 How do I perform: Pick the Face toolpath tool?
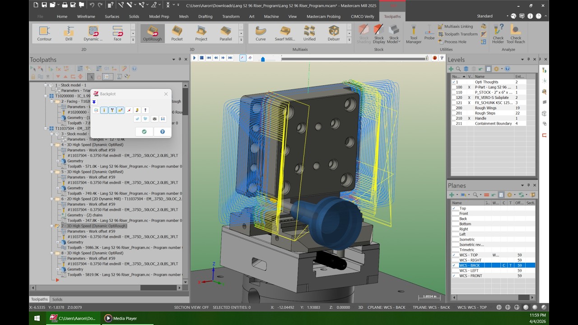click(x=117, y=33)
